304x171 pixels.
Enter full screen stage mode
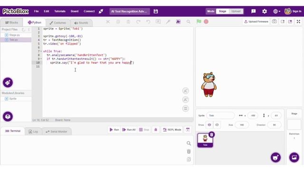298,21
